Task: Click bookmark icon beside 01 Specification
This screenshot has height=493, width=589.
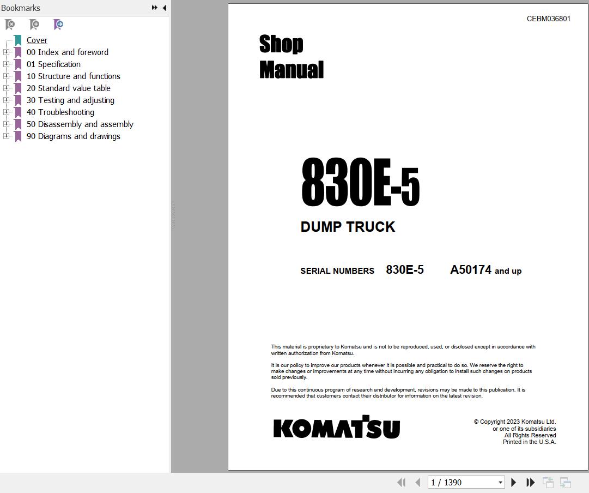Action: click(x=17, y=64)
